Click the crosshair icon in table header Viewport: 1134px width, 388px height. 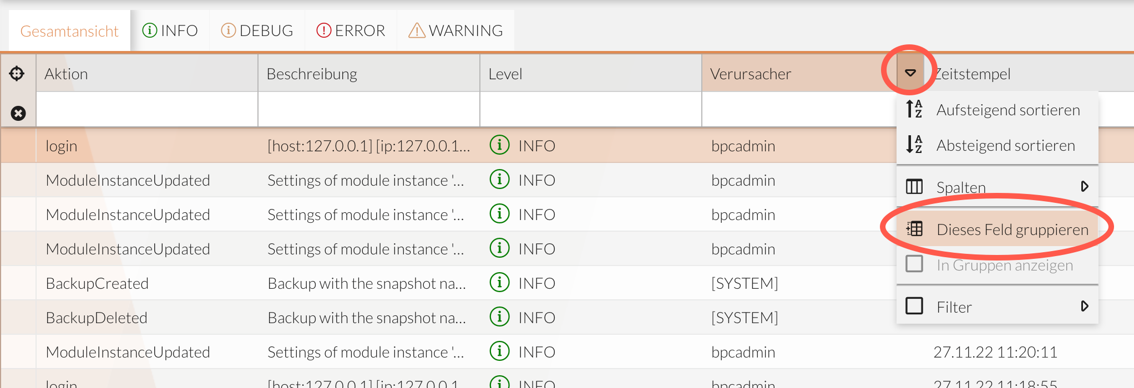(17, 73)
